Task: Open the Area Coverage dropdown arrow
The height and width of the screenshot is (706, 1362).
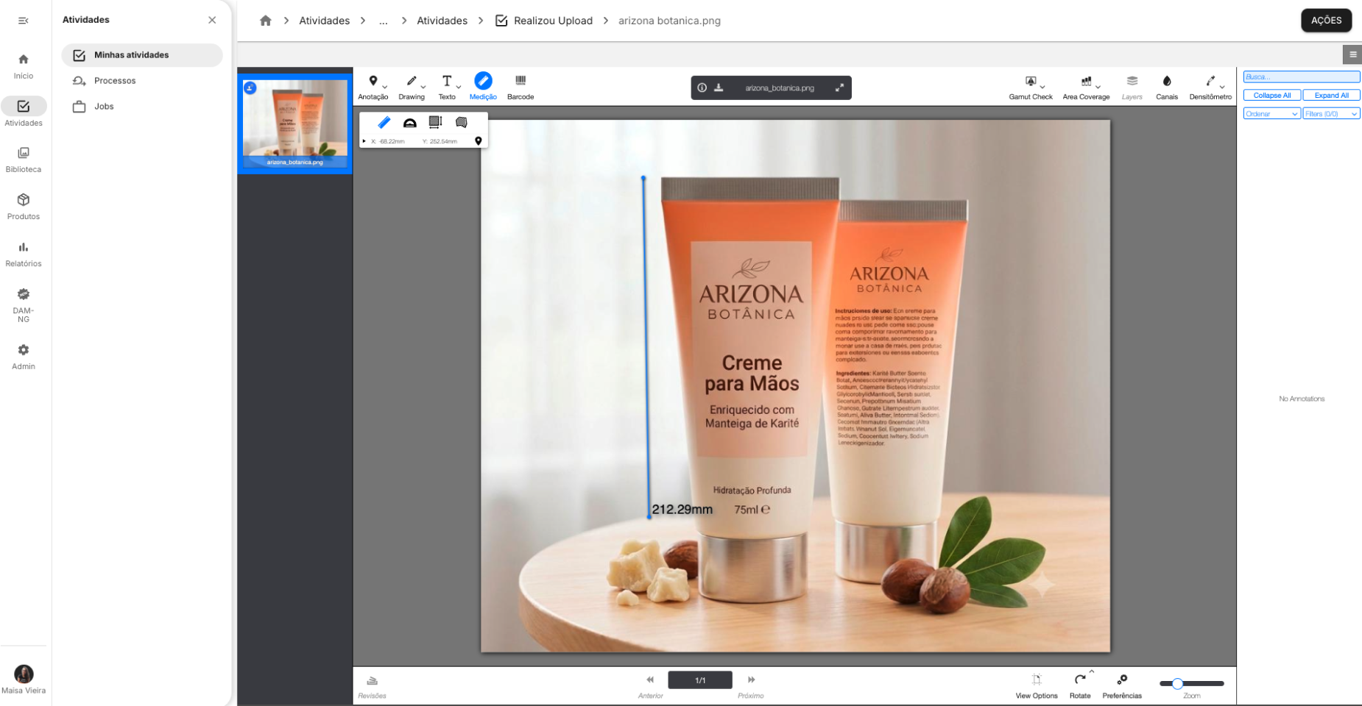Action: point(1098,88)
